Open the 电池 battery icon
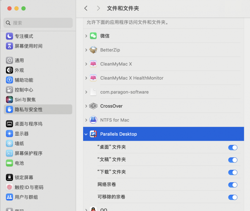 10,163
